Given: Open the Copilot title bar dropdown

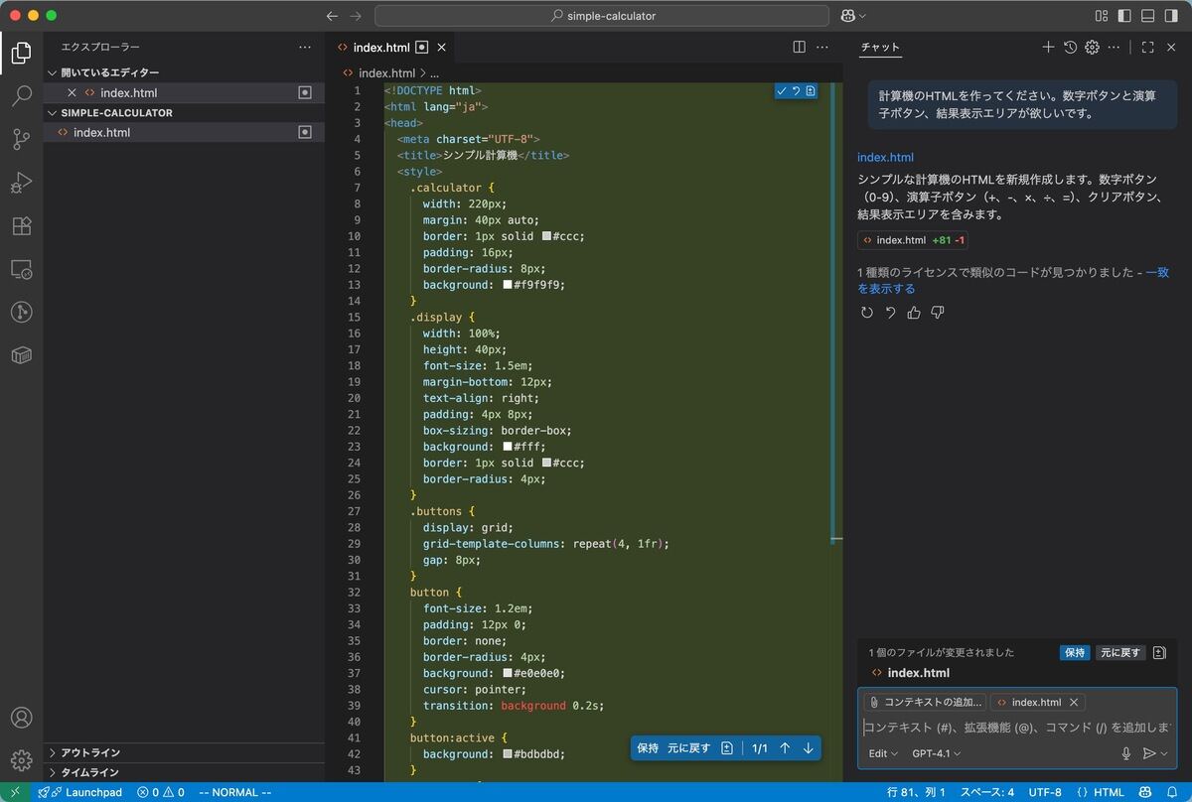Looking at the screenshot, I should pyautogui.click(x=854, y=16).
